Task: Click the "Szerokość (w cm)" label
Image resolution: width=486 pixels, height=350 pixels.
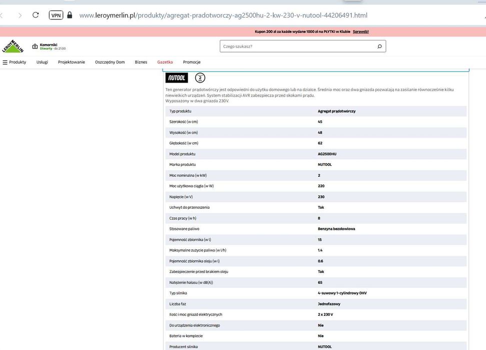Action: tap(184, 122)
